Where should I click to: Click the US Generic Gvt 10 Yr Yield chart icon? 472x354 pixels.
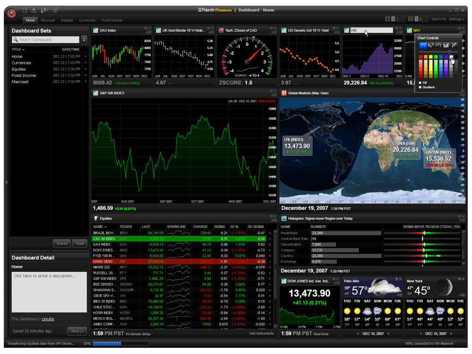coord(284,30)
